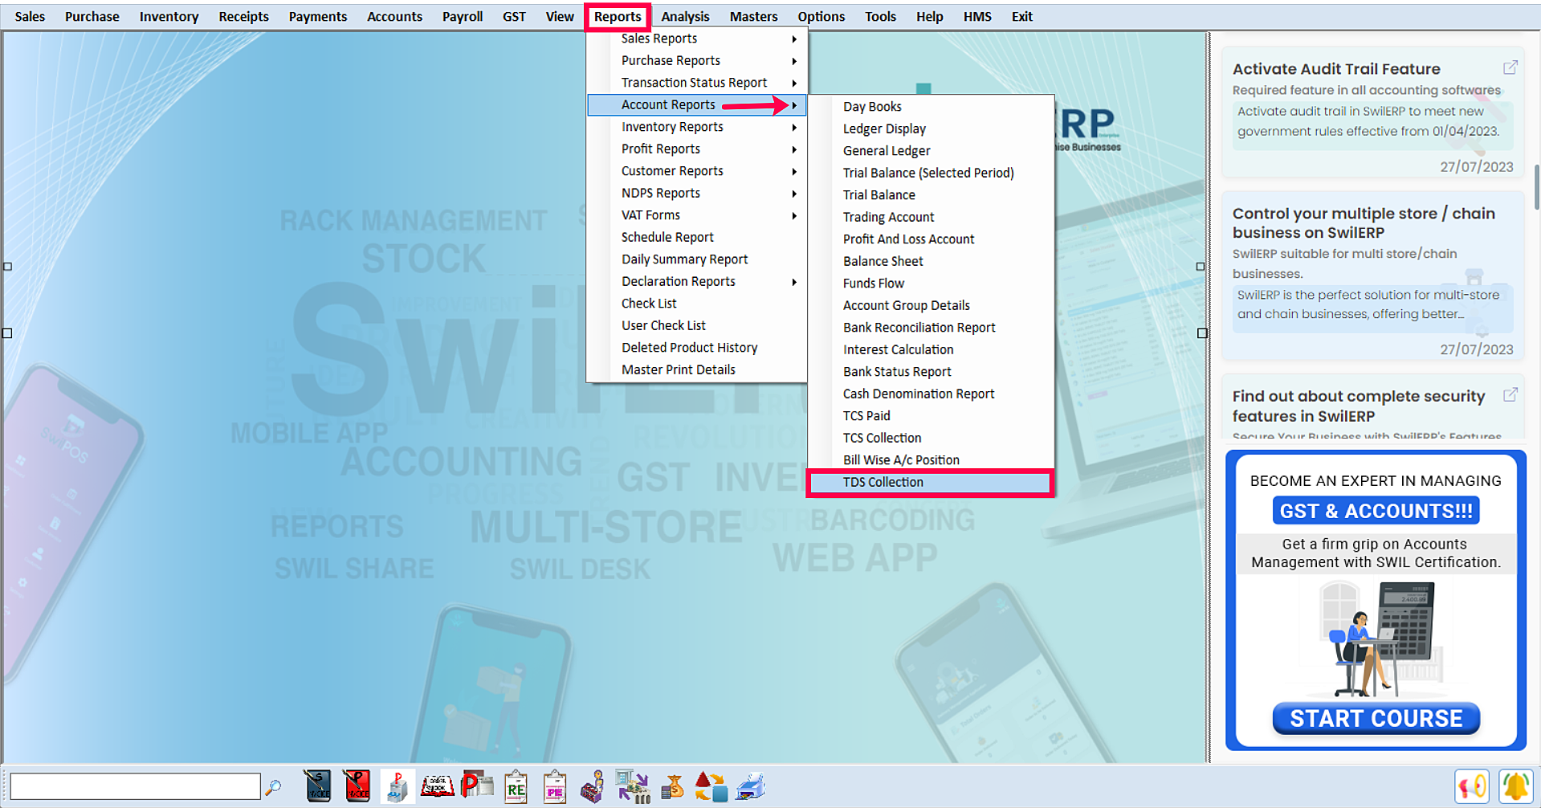Click the START COURSE button

(1376, 718)
